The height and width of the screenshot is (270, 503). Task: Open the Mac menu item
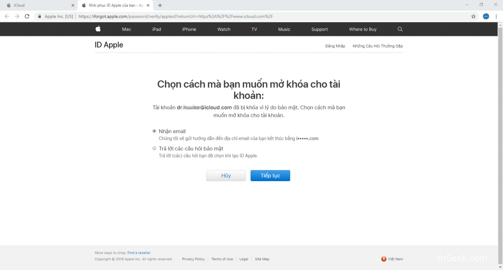point(126,29)
